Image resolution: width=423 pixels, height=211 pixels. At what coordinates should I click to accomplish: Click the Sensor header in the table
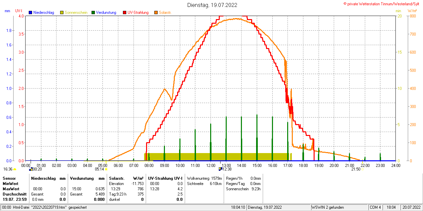coord(9,178)
